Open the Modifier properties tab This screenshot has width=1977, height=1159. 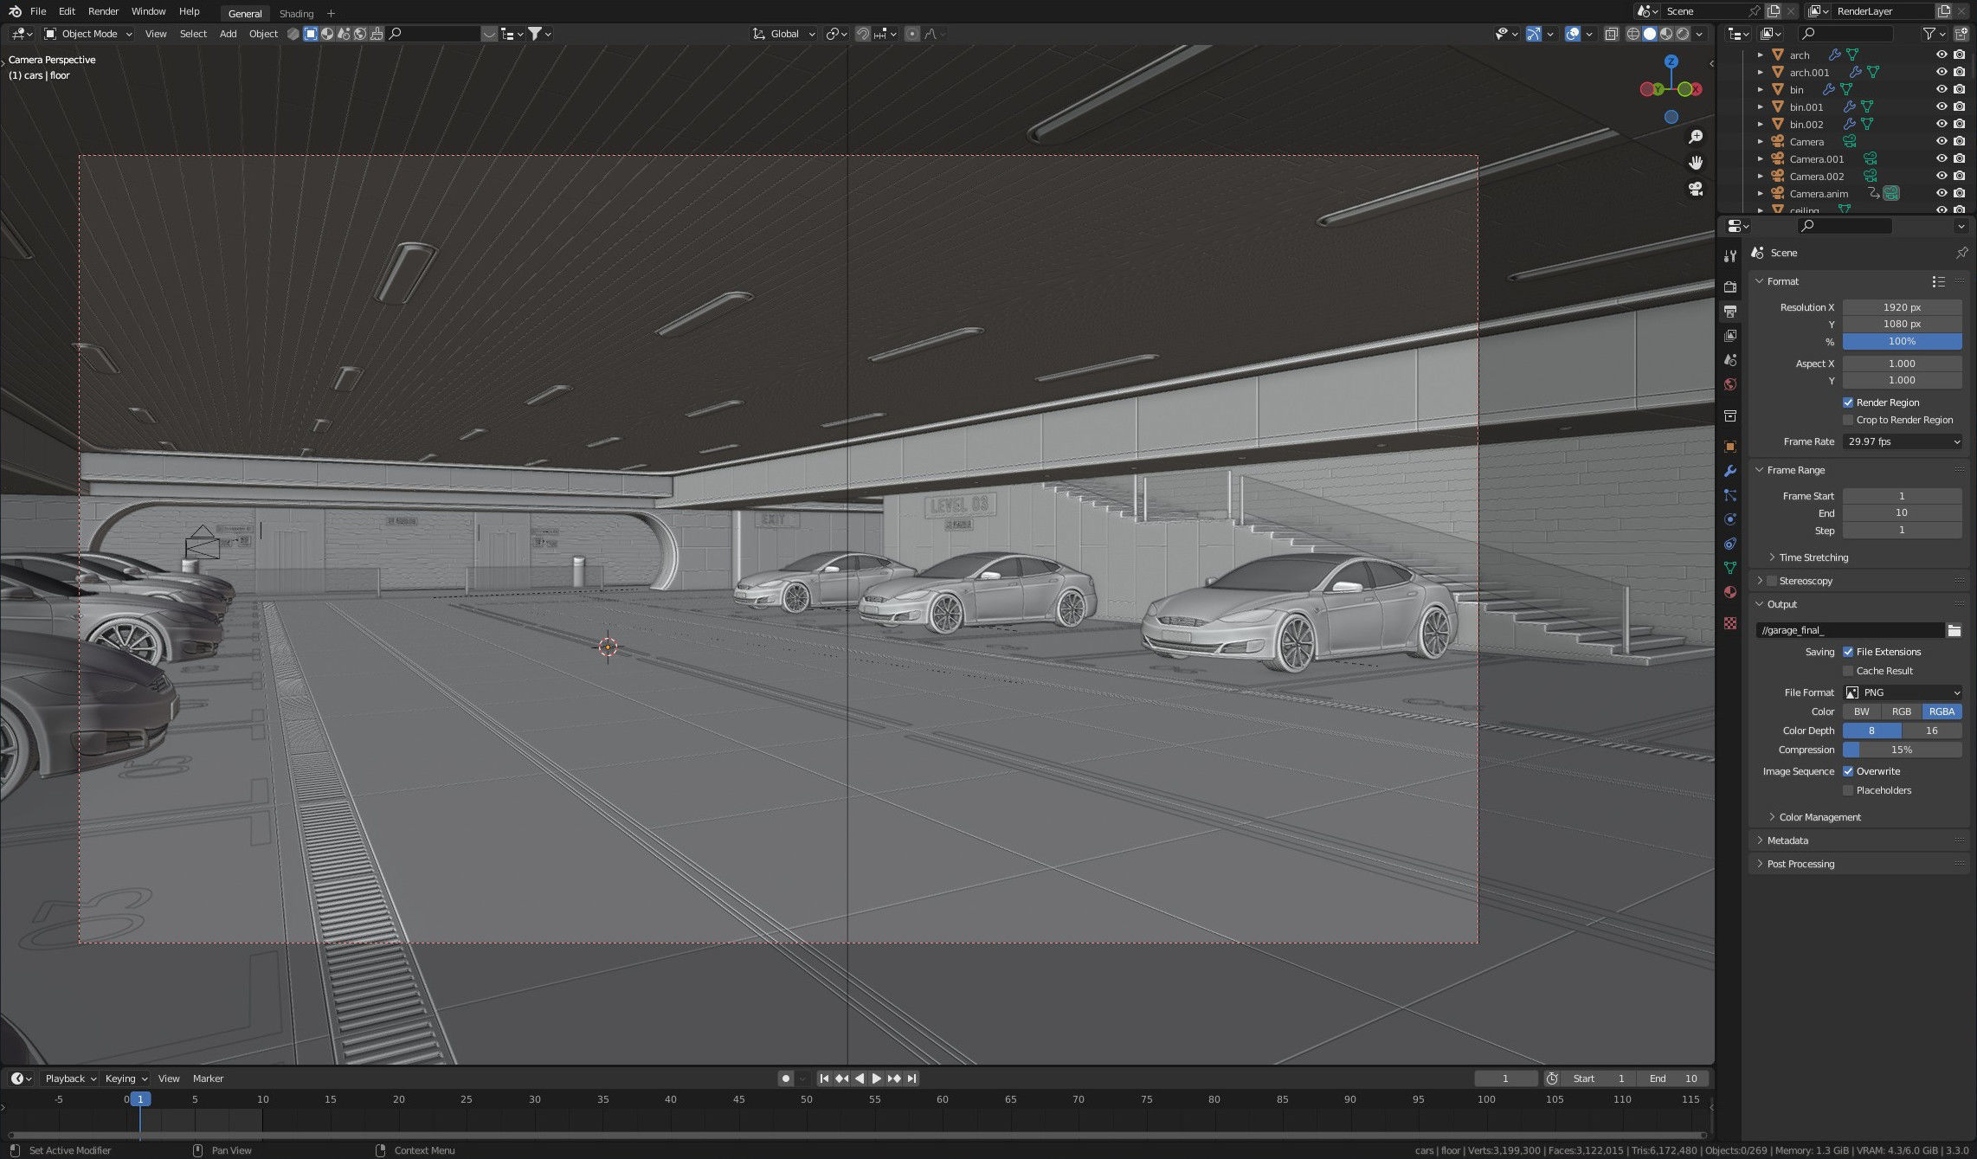pyautogui.click(x=1730, y=471)
